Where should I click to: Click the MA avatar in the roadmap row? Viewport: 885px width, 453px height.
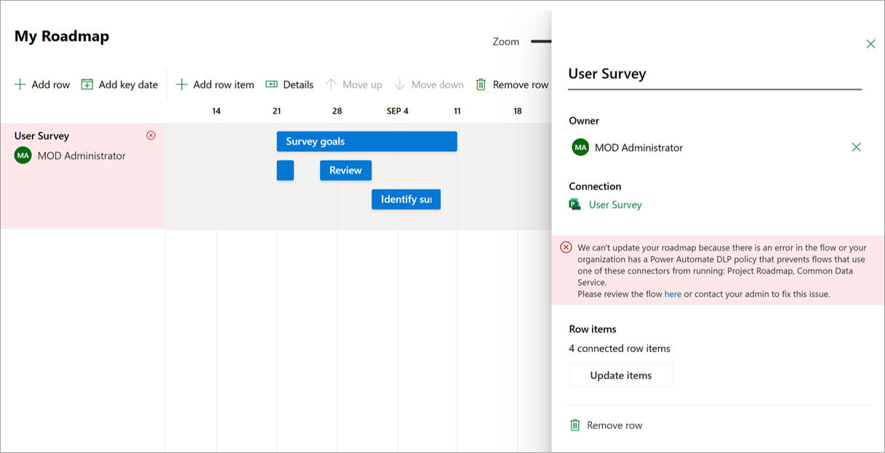(23, 155)
